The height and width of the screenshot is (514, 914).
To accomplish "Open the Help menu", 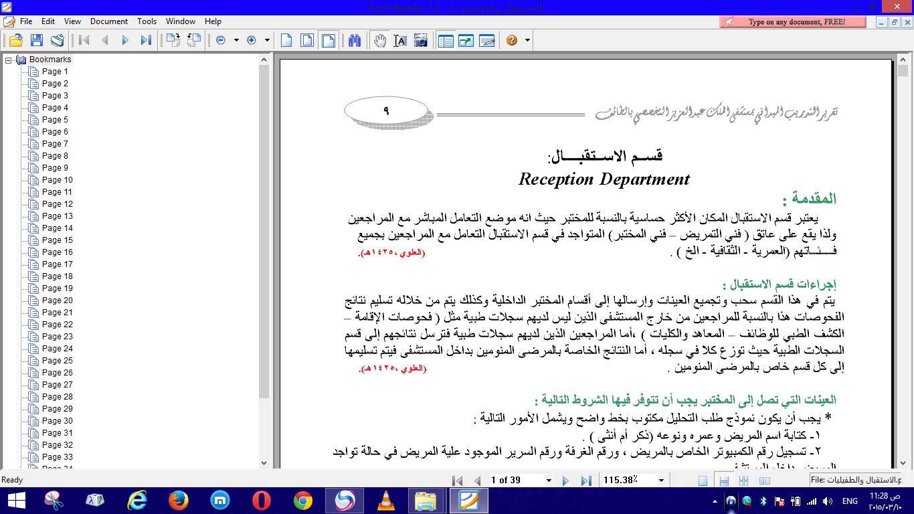I will click(213, 21).
